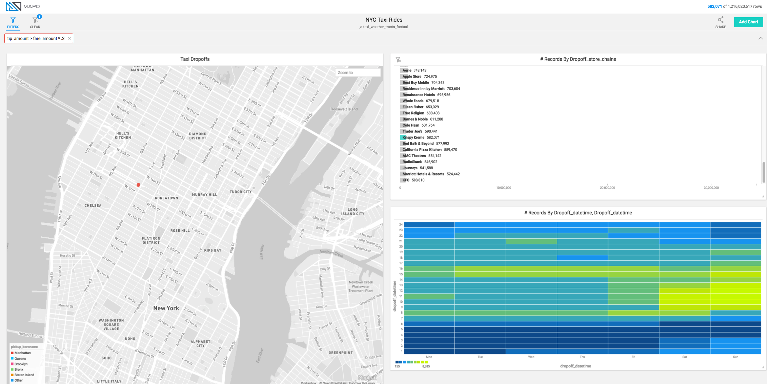Select the RadioShack bar row
The width and height of the screenshot is (767, 384).
[420, 162]
